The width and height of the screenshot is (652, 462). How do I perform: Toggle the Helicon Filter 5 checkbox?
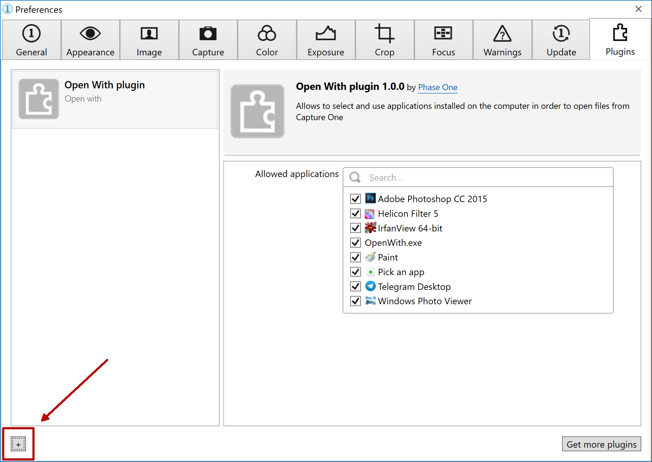pos(355,213)
